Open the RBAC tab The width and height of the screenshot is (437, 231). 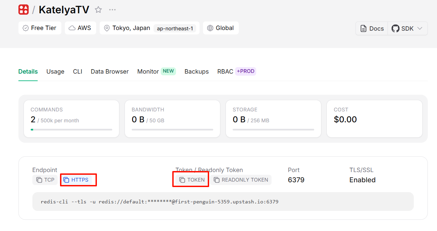click(x=225, y=72)
